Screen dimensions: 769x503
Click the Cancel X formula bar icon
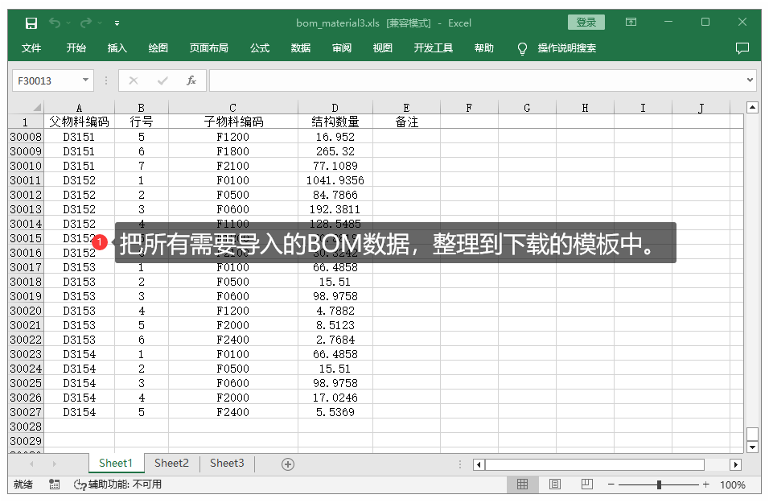click(x=134, y=80)
